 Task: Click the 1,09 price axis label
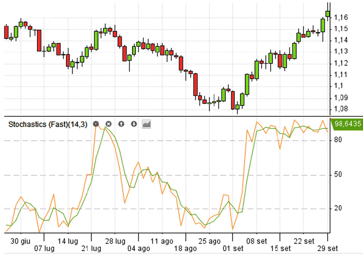coord(340,98)
